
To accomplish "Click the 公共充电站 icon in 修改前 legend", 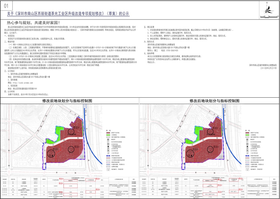I will click(108, 151).
